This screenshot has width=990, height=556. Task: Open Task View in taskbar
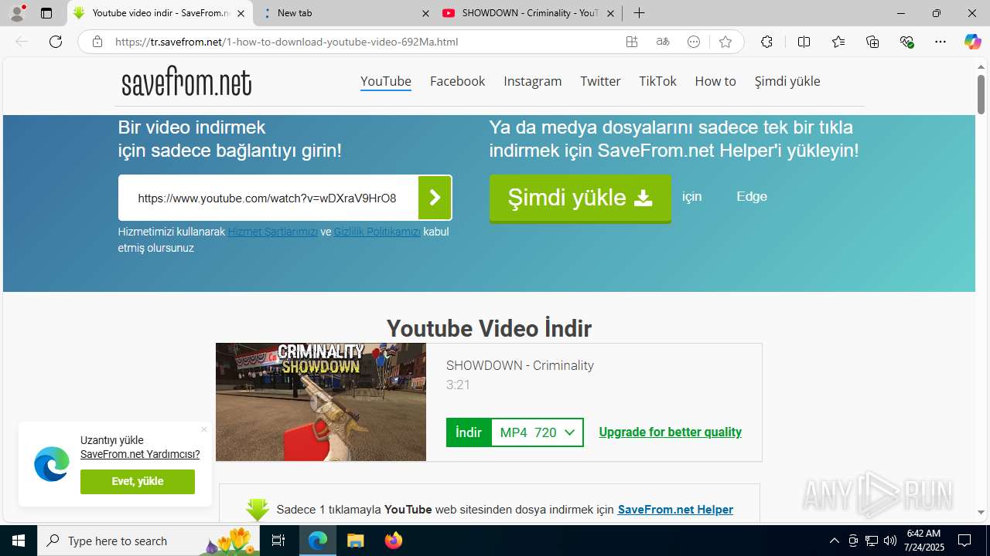pos(279,541)
